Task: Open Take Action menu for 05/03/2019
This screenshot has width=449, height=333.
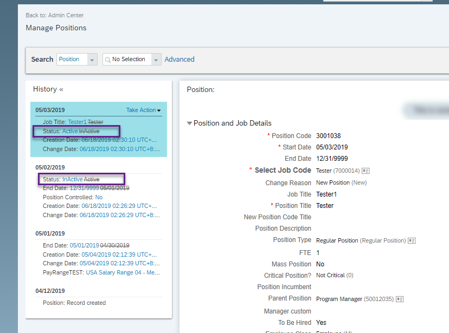Action: [x=144, y=110]
